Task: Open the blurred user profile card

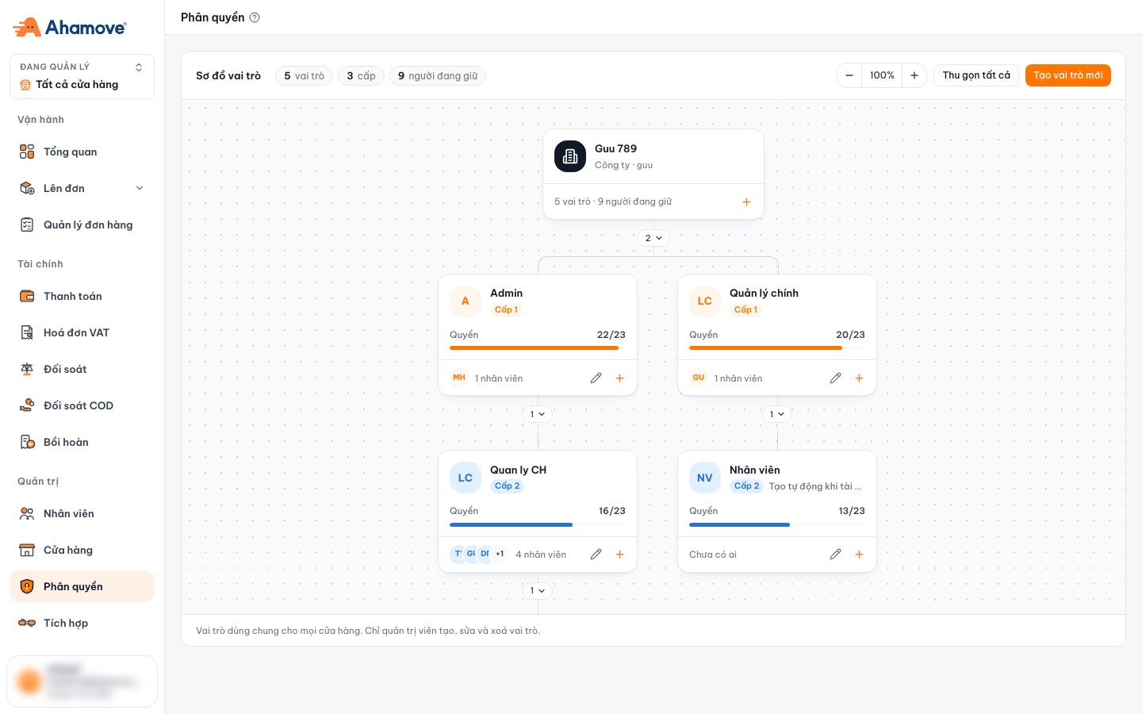Action: coord(82,681)
